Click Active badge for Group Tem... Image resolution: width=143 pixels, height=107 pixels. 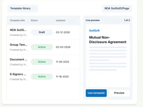[42, 47]
